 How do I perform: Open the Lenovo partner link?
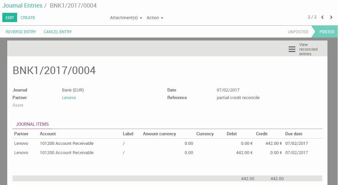click(69, 98)
